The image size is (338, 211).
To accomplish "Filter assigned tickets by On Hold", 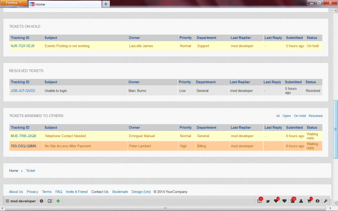I will coord(300,116).
